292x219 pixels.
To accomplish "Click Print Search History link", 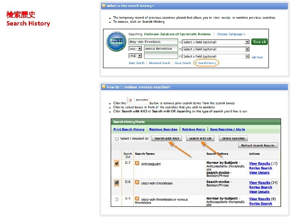I will click(x=129, y=129).
